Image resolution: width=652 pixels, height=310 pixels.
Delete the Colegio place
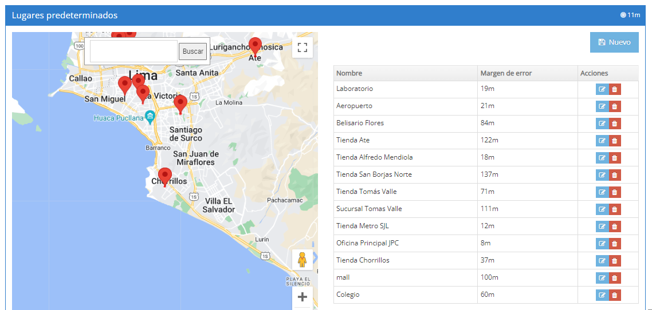click(615, 295)
